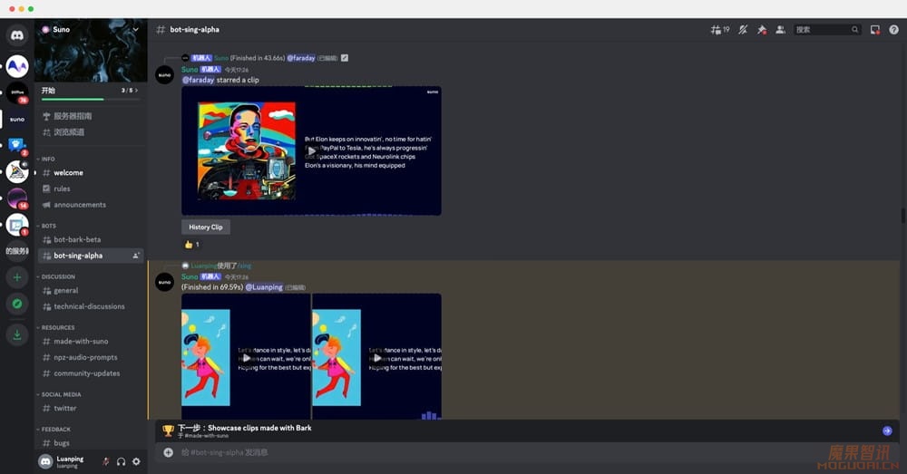907x474 pixels.
Task: Open the Showcase clips made with Bark banner
Action: (x=526, y=430)
